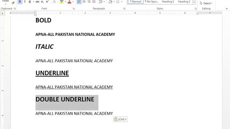Open the Font Color dropdown arrow
The height and width of the screenshot is (129, 230).
[73, 1]
